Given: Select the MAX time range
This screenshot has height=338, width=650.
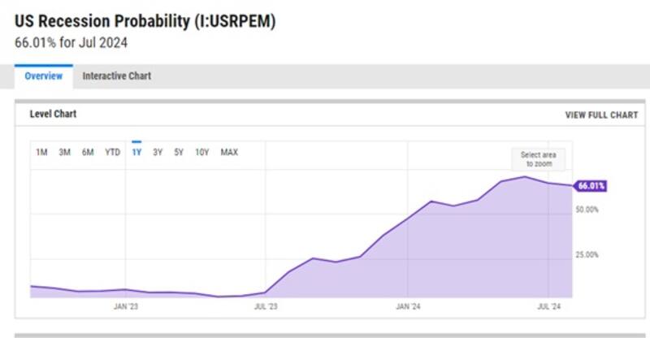Looking at the screenshot, I should 229,152.
